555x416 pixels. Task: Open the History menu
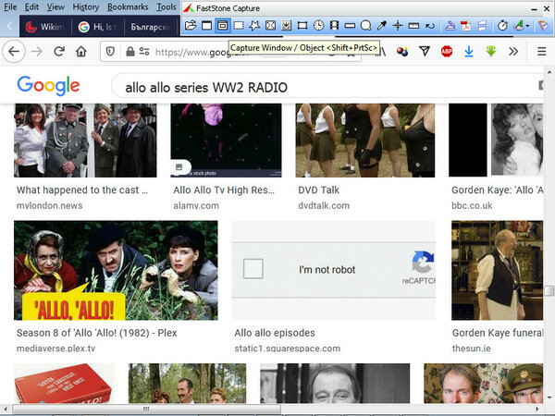point(86,7)
